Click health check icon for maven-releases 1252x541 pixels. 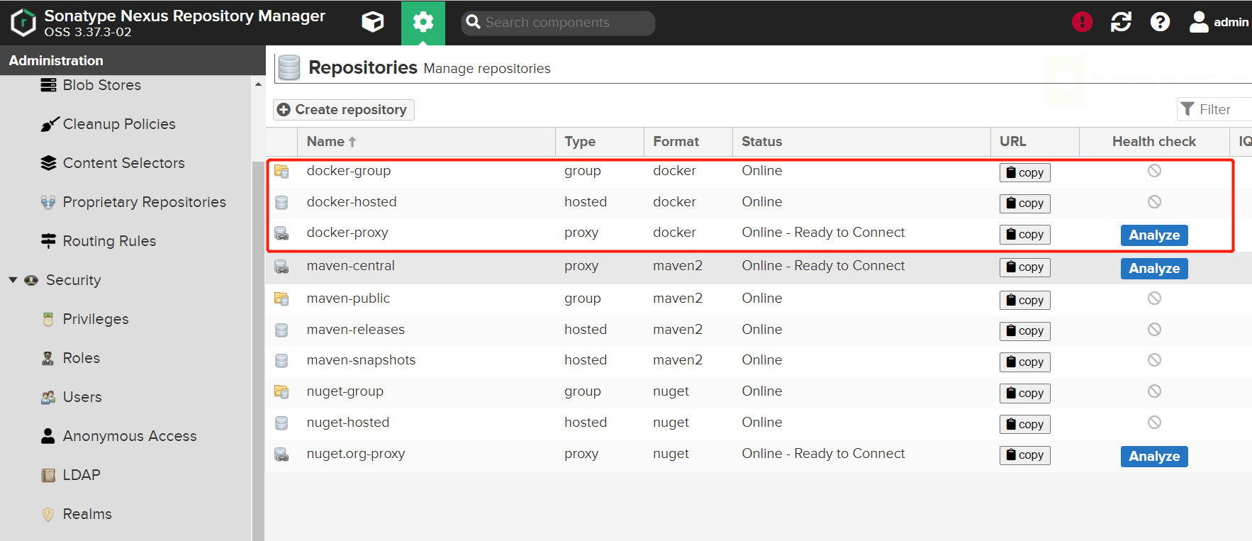[1154, 329]
